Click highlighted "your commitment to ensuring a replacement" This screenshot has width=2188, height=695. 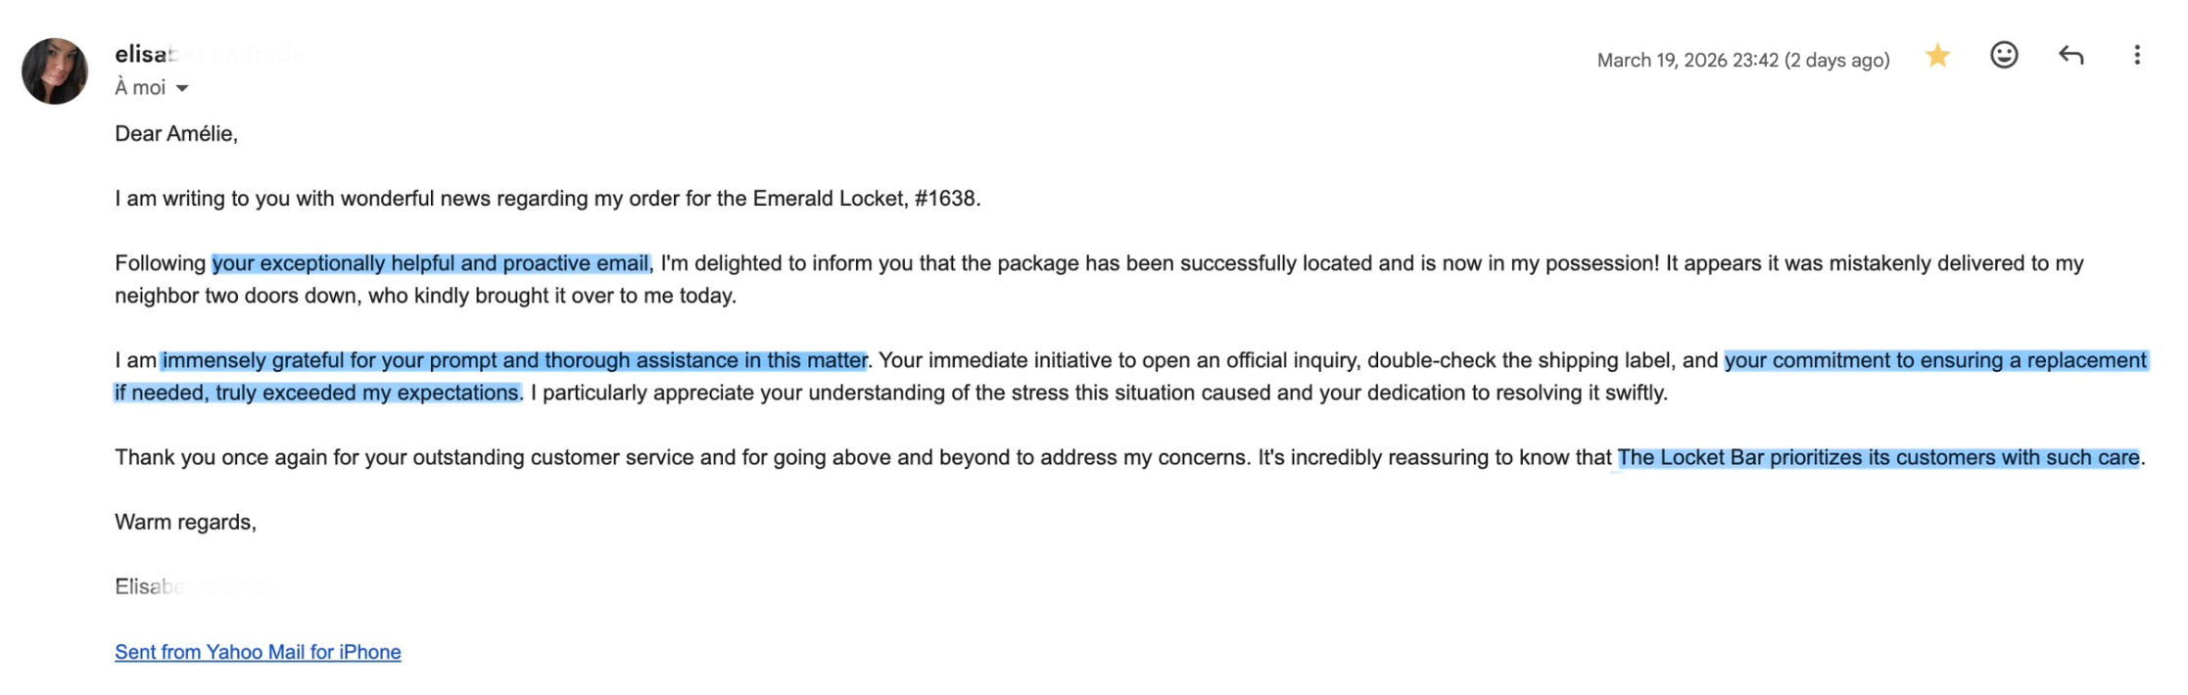pyautogui.click(x=1934, y=360)
